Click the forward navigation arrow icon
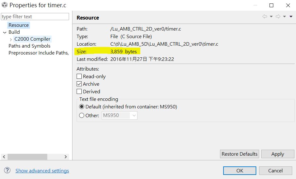The height and width of the screenshot is (179, 296). (278, 17)
